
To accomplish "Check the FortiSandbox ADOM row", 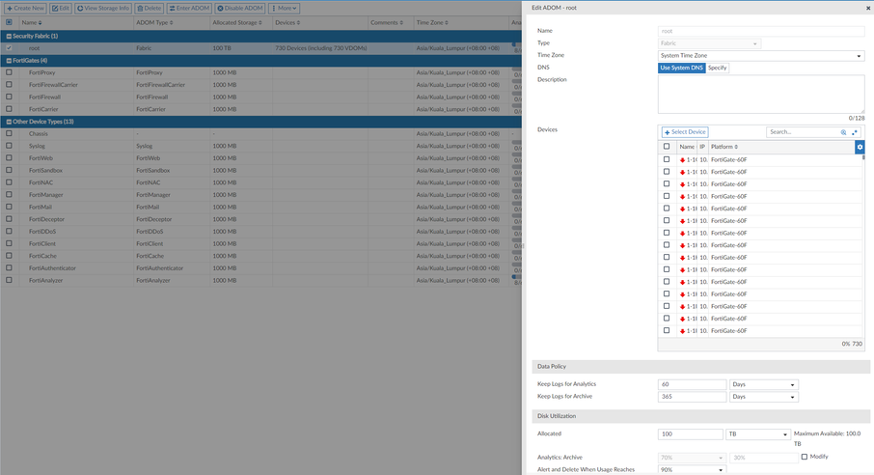I will point(9,170).
